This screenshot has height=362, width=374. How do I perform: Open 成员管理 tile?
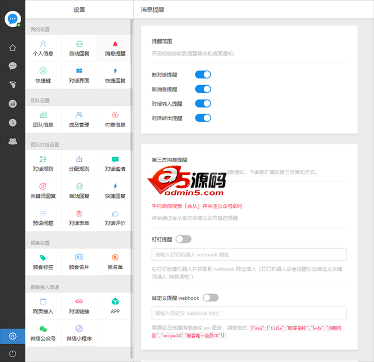(x=79, y=119)
